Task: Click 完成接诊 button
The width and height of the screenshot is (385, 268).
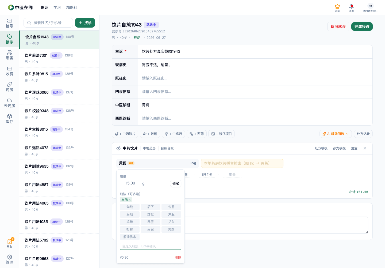Action: (362, 27)
